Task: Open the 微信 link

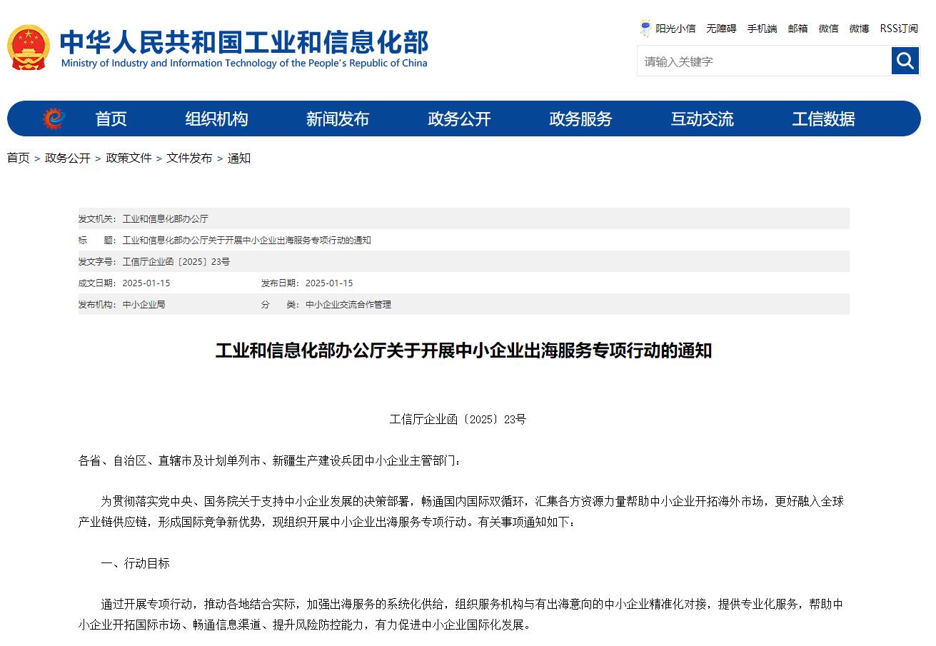Action: [828, 29]
